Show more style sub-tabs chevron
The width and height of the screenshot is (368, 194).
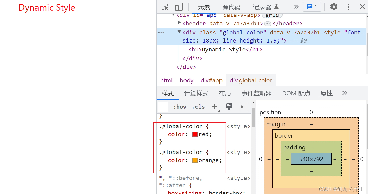point(345,93)
